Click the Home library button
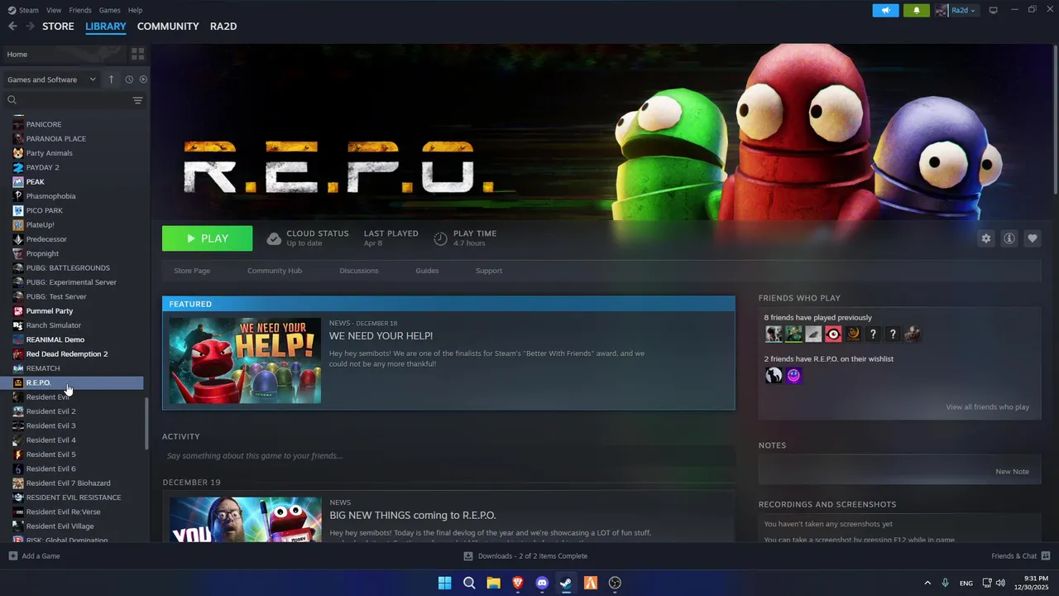The image size is (1059, 596). click(x=64, y=54)
